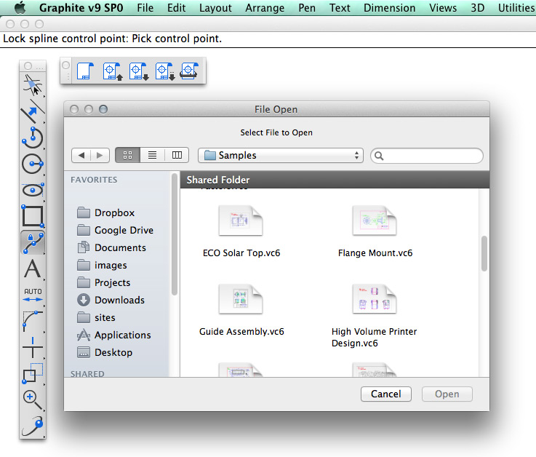The height and width of the screenshot is (457, 536).
Task: Select ECO Solar Top.vc6 file thumbnail
Action: (x=241, y=221)
